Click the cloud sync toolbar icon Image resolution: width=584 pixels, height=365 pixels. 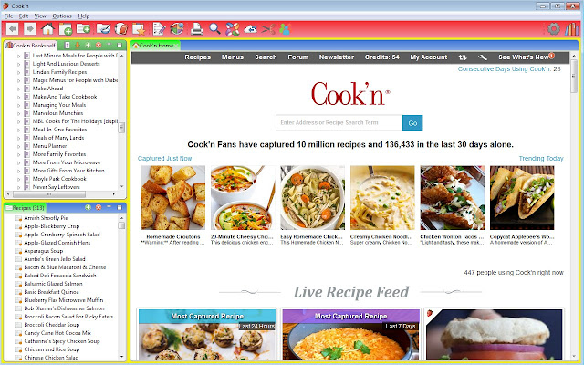pos(250,28)
